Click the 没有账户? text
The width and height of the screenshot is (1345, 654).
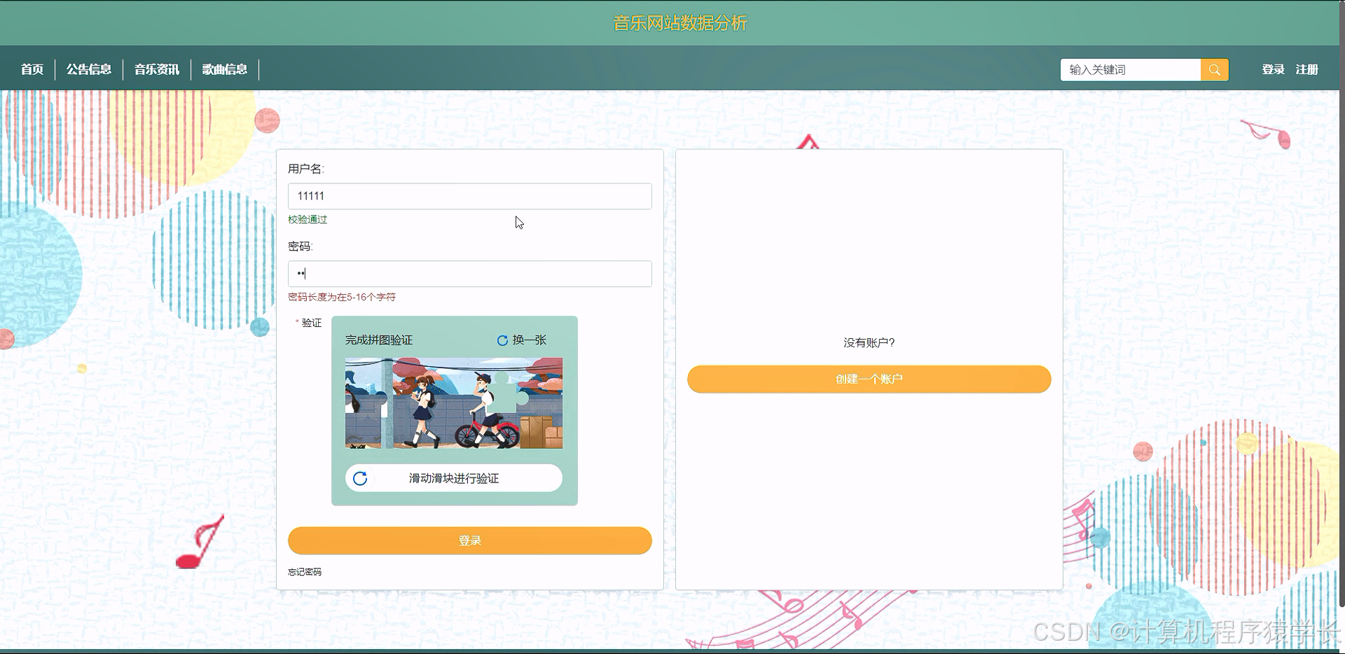click(x=869, y=342)
